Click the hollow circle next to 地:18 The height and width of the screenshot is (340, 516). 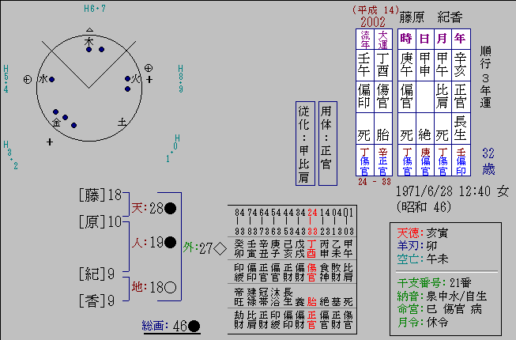click(170, 286)
